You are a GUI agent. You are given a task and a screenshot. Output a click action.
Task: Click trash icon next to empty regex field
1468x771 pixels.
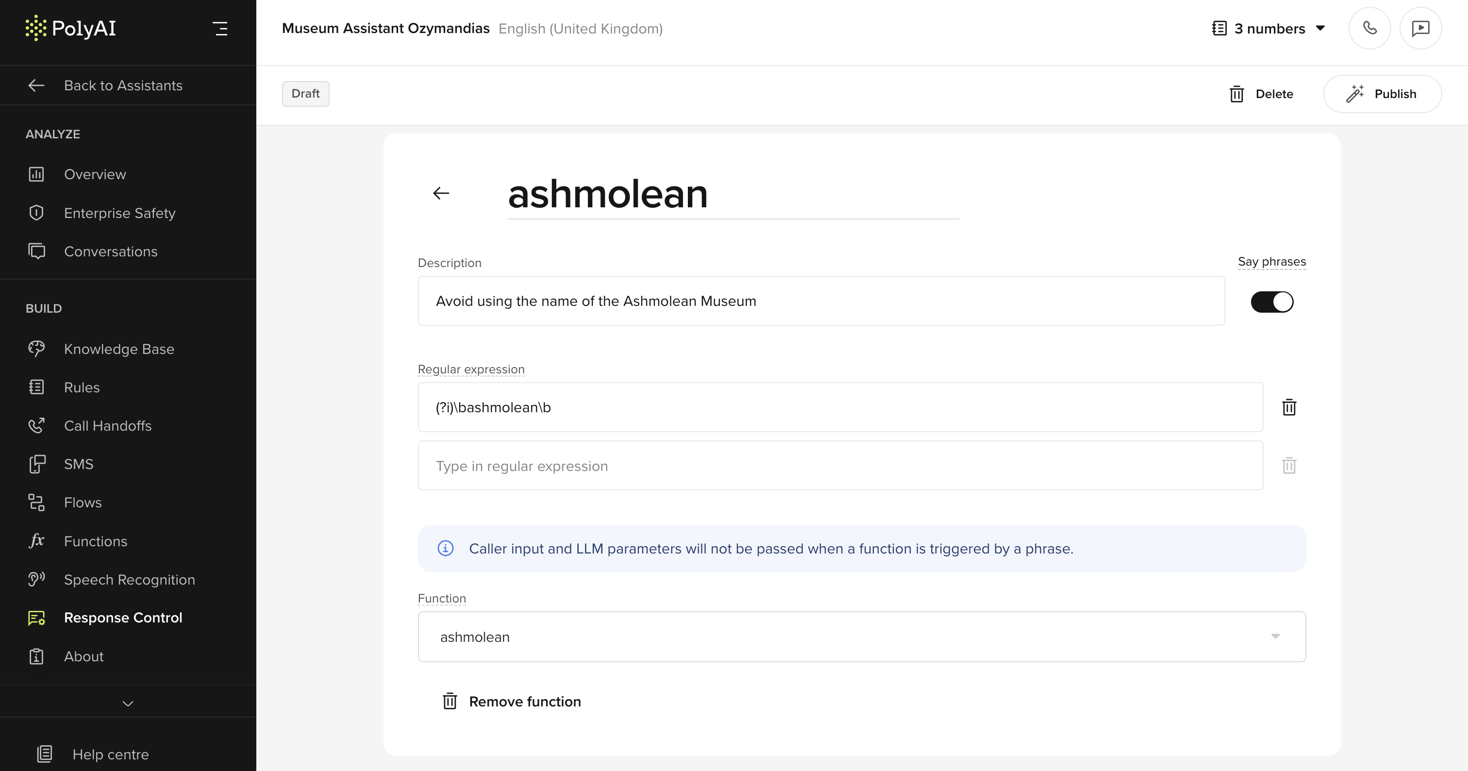[1289, 466]
